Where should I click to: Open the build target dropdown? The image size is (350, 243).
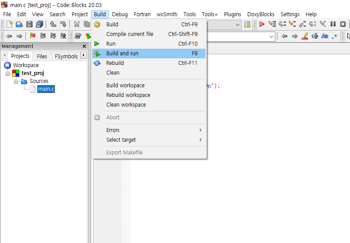pos(238,25)
